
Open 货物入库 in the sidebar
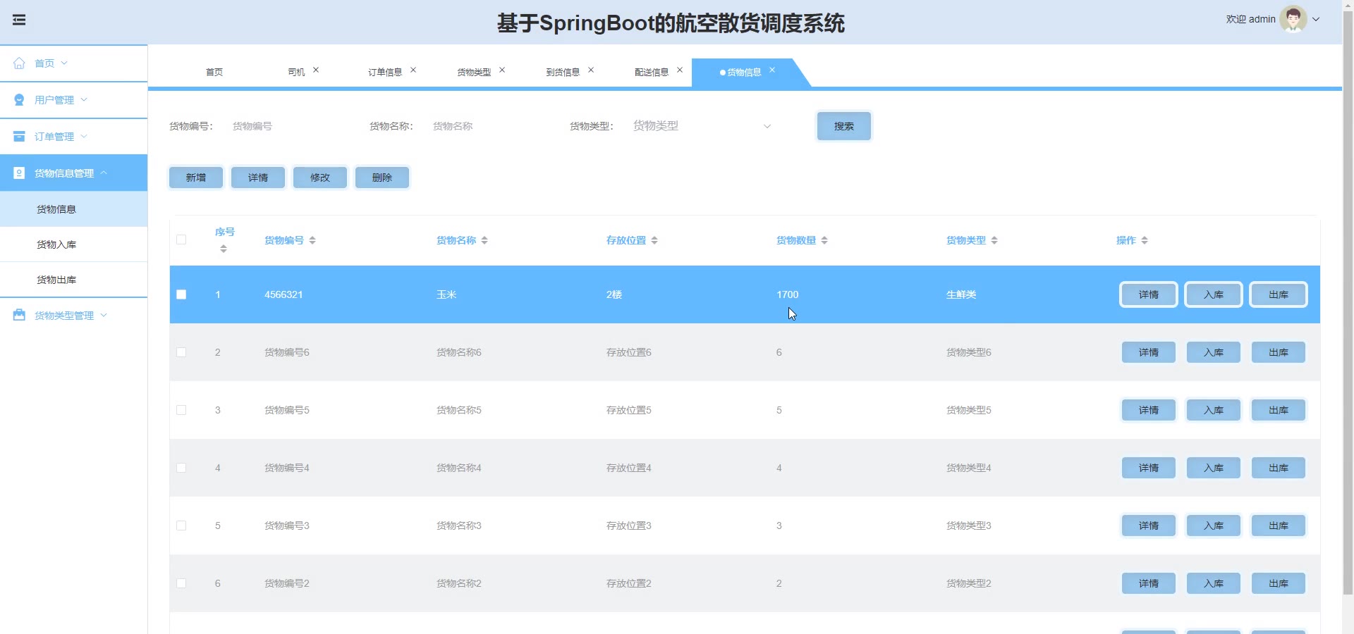[74, 244]
